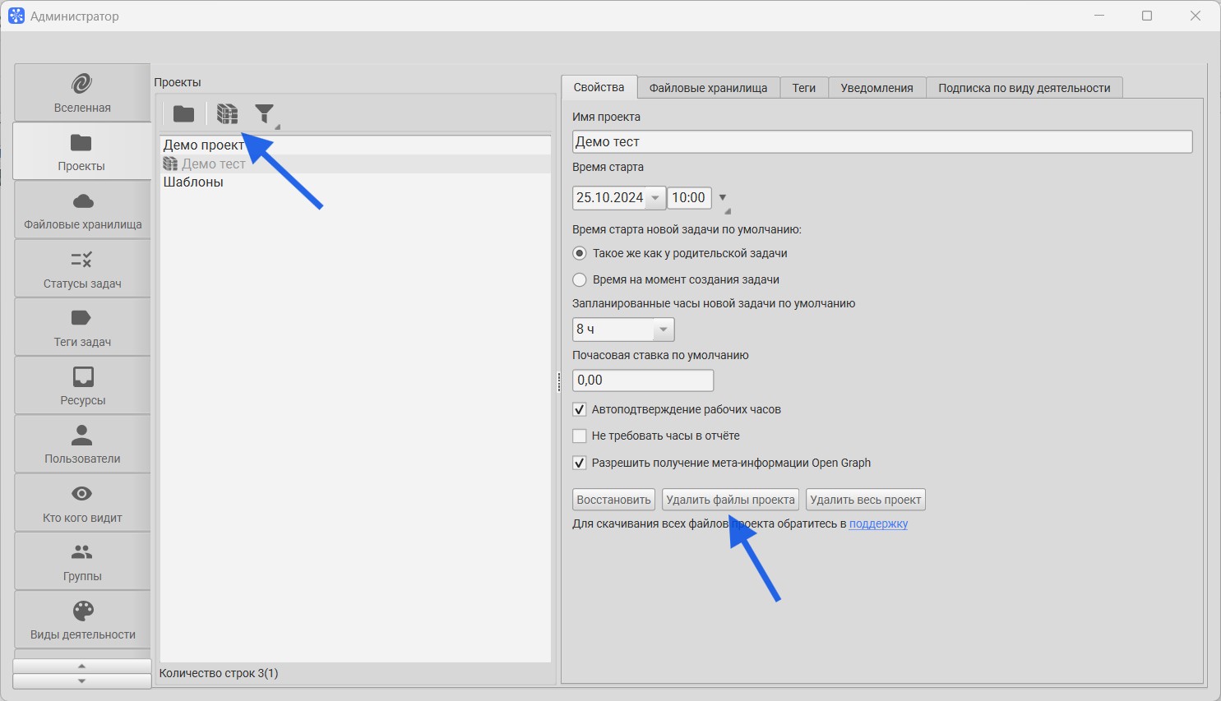
Task: Switch to the Уведомления tab
Action: (876, 88)
